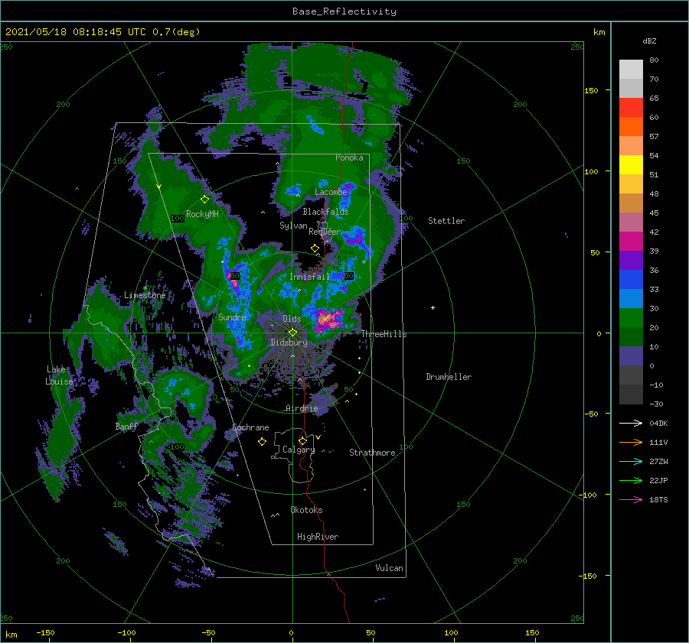Click the Vulcan city label
Viewport: 689px width, 643px height.
tap(389, 568)
